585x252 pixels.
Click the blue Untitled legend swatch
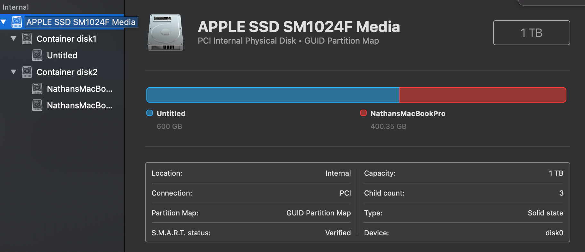point(150,113)
